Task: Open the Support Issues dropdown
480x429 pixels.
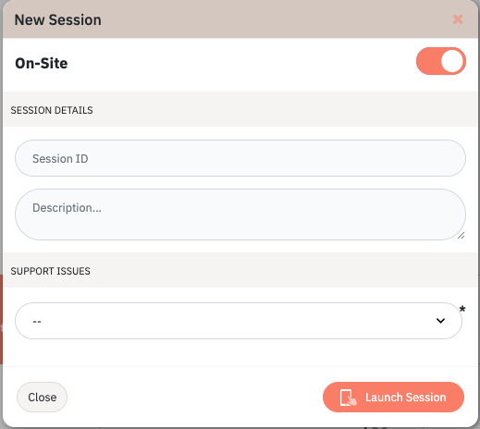Action: 239,321
